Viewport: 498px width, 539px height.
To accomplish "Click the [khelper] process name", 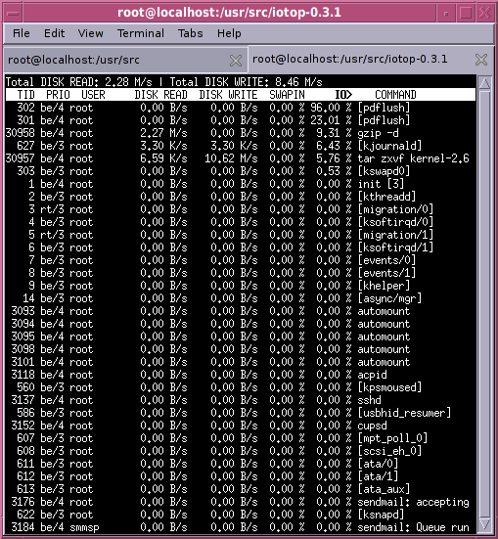I will click(384, 286).
